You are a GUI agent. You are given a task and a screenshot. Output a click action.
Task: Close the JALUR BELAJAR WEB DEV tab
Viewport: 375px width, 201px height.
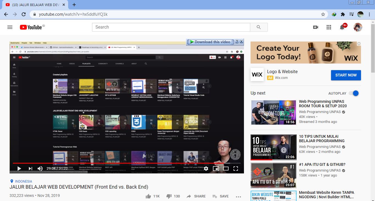[64, 5]
